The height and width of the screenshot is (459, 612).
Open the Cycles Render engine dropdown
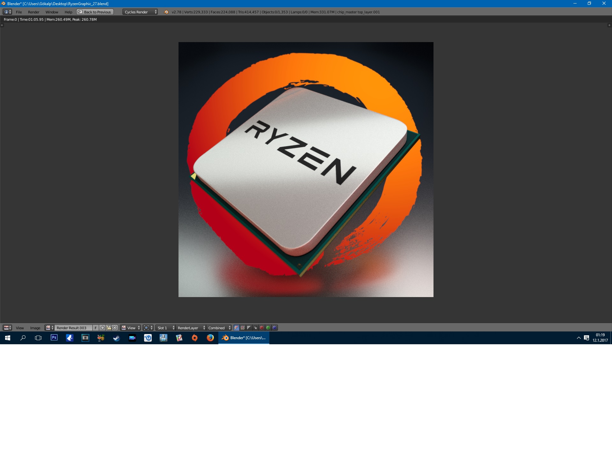click(140, 12)
